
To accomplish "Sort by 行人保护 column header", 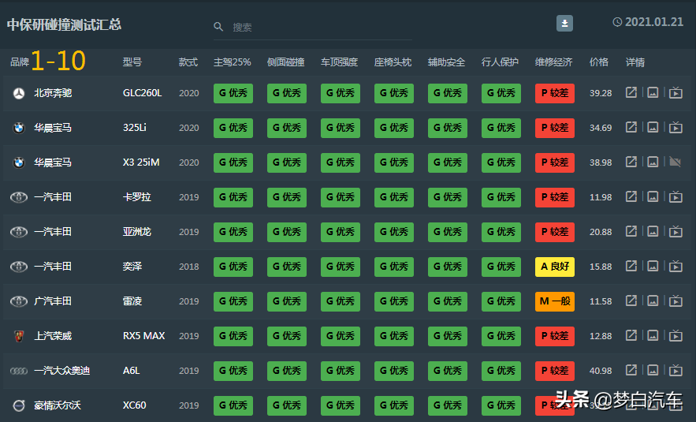I will click(x=501, y=62).
